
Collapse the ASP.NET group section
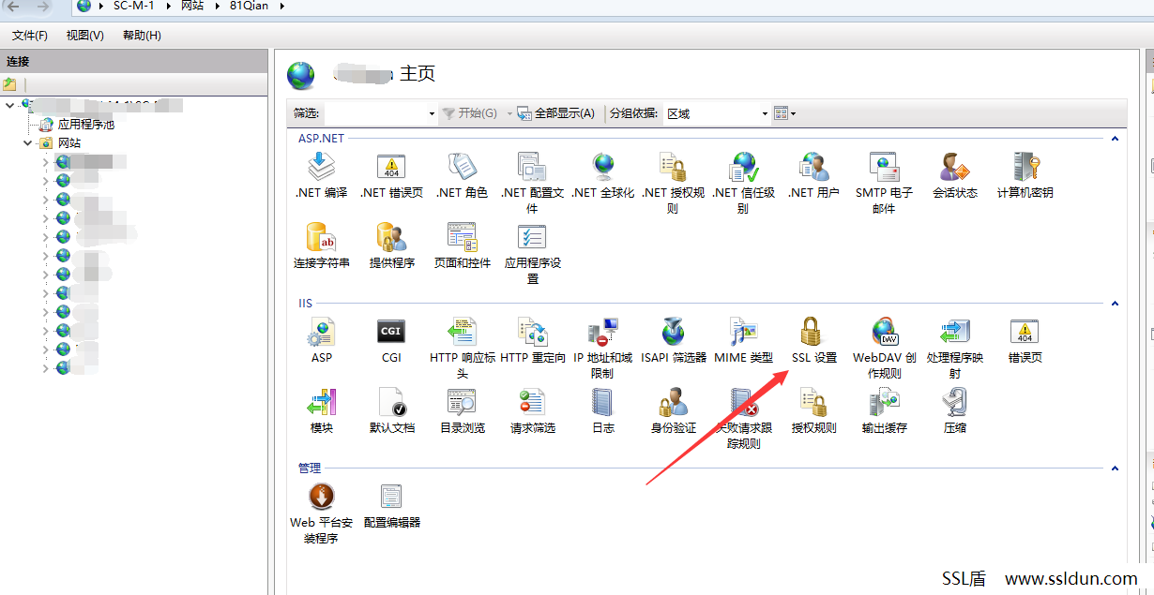[x=1115, y=139]
